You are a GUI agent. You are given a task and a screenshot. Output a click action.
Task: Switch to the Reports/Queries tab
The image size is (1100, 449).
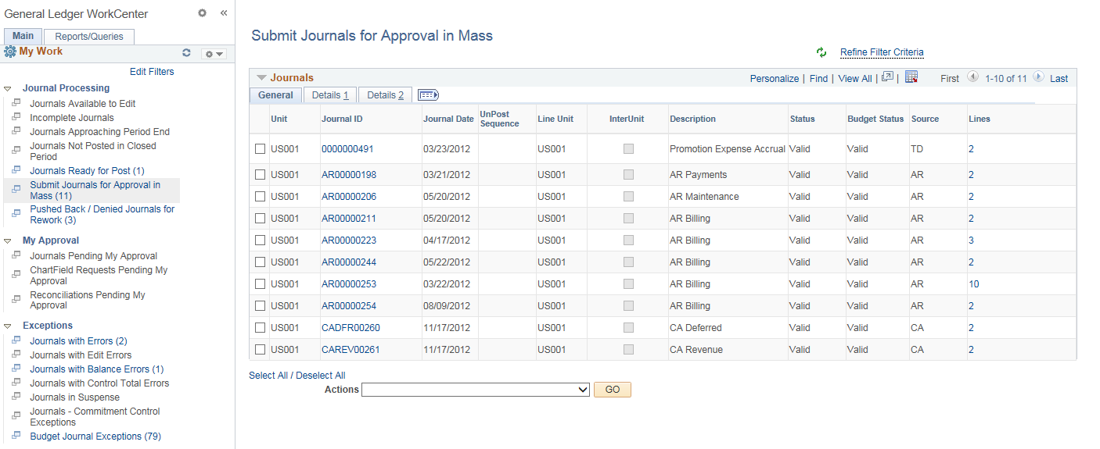point(89,37)
